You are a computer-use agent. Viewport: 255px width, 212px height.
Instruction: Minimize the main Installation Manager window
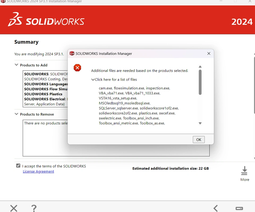tap(221, 1)
